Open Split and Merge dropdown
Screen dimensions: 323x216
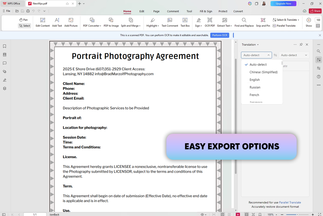click(x=131, y=22)
